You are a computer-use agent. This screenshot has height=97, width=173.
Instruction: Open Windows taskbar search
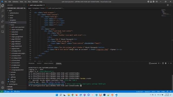[61, 95]
